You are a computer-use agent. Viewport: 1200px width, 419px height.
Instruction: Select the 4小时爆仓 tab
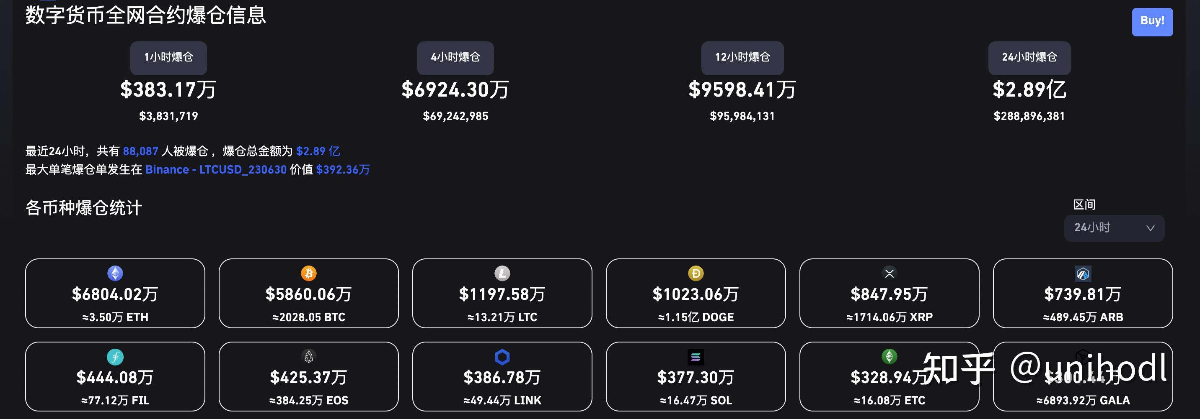click(x=455, y=58)
